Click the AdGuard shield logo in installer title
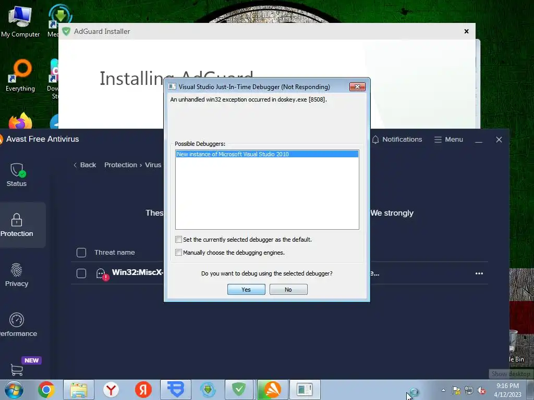 pyautogui.click(x=66, y=31)
